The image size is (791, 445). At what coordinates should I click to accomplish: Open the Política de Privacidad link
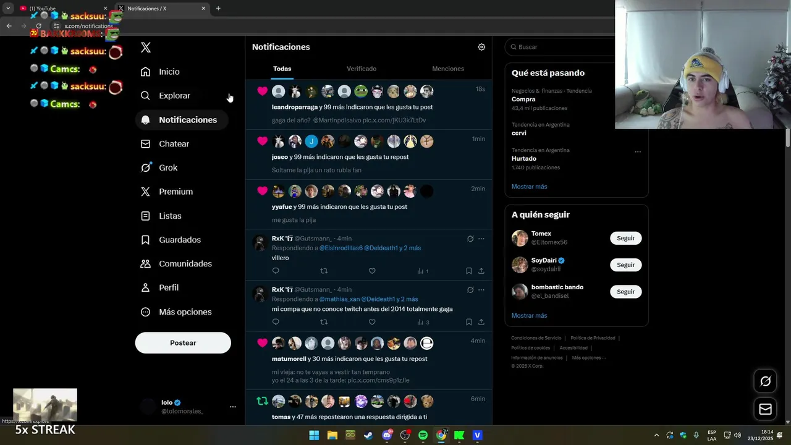point(593,338)
